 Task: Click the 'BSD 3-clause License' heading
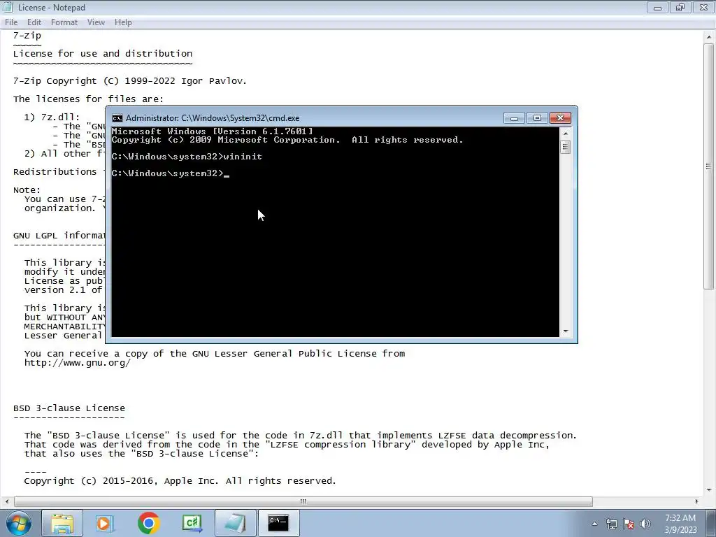pos(69,408)
